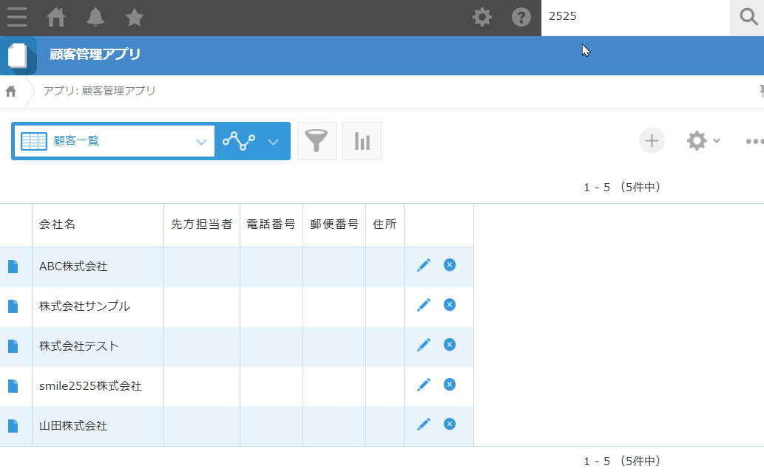Delete the 株式会社テスト record
Screen dimensions: 764x474
(449, 345)
